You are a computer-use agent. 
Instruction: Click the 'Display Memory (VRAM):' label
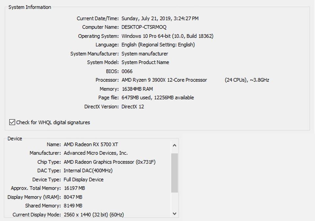(x=34, y=197)
